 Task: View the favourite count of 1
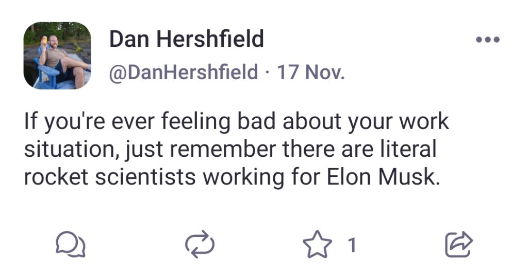click(x=352, y=245)
